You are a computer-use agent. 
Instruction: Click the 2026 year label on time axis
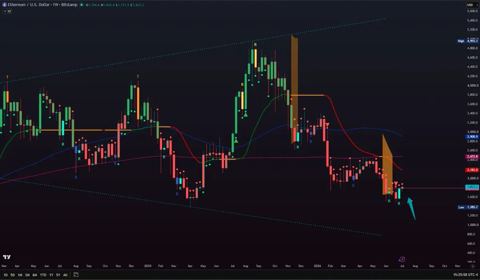point(317,266)
